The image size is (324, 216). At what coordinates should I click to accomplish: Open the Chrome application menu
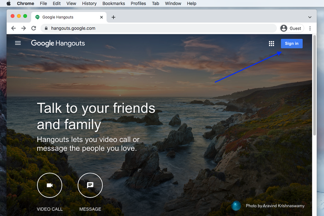click(25, 4)
